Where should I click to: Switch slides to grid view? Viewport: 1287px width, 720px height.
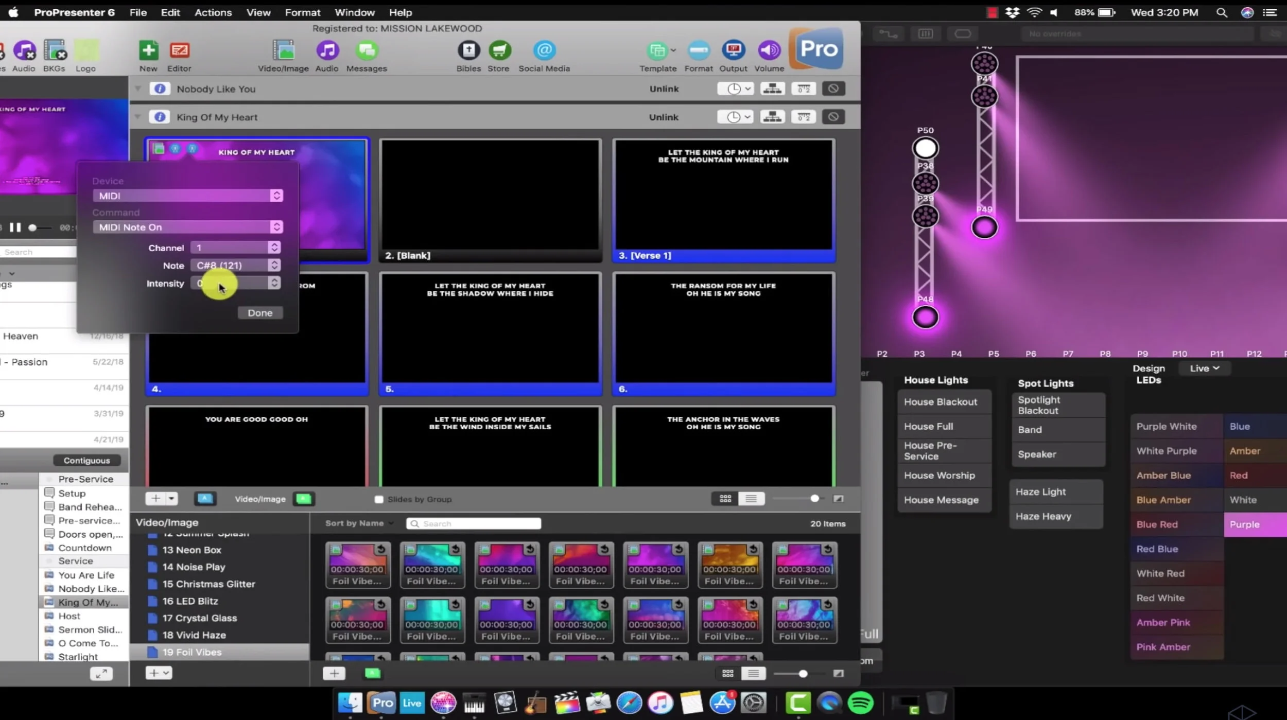click(725, 499)
